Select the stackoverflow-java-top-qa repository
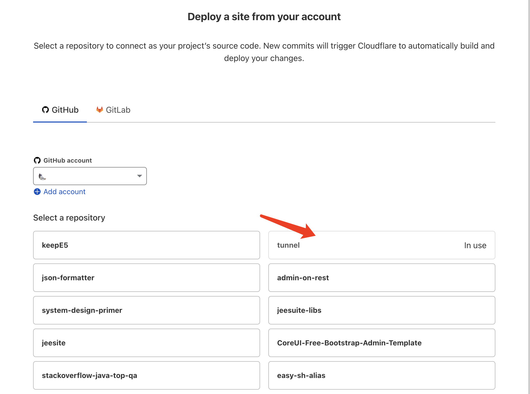This screenshot has height=394, width=530. click(147, 375)
